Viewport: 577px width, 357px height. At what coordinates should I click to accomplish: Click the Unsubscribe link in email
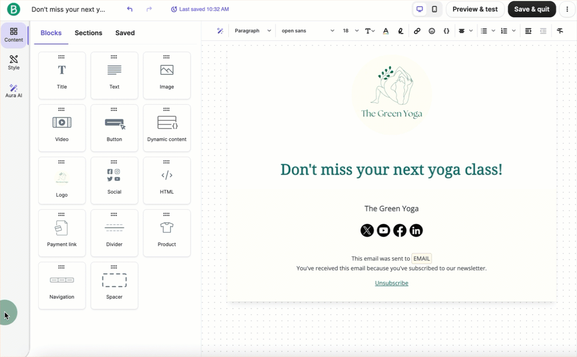[x=391, y=283]
